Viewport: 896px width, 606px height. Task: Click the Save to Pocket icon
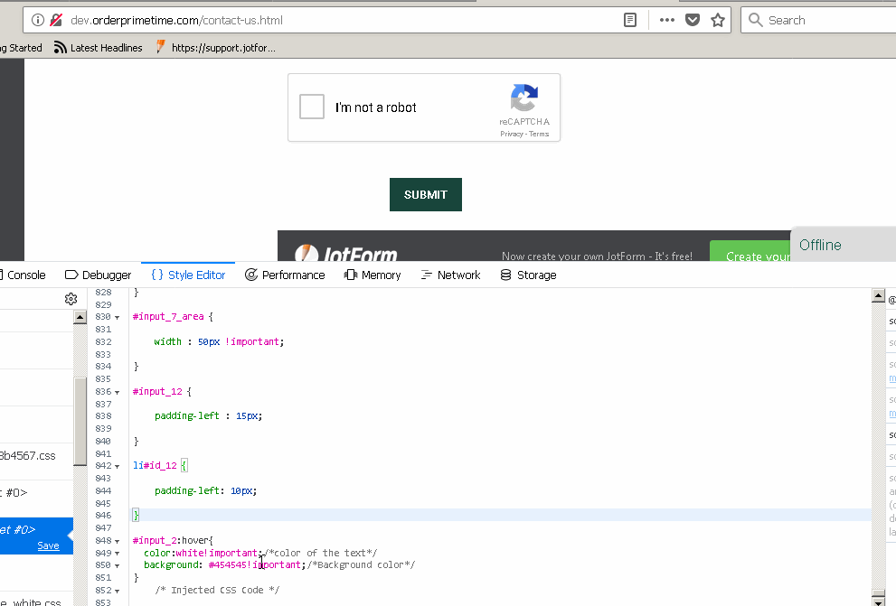(x=693, y=20)
